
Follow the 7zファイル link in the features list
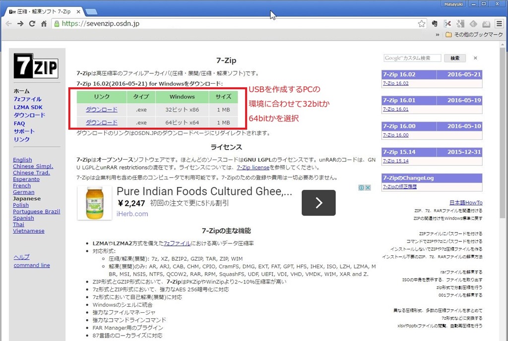(177, 243)
